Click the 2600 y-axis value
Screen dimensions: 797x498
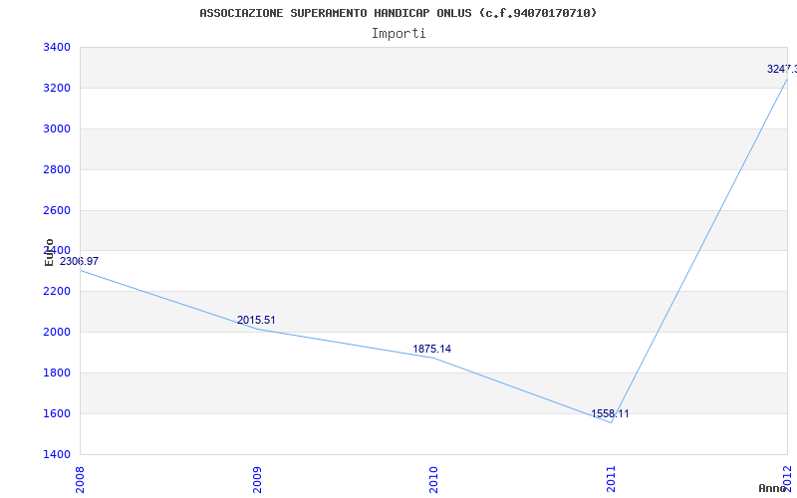(57, 210)
